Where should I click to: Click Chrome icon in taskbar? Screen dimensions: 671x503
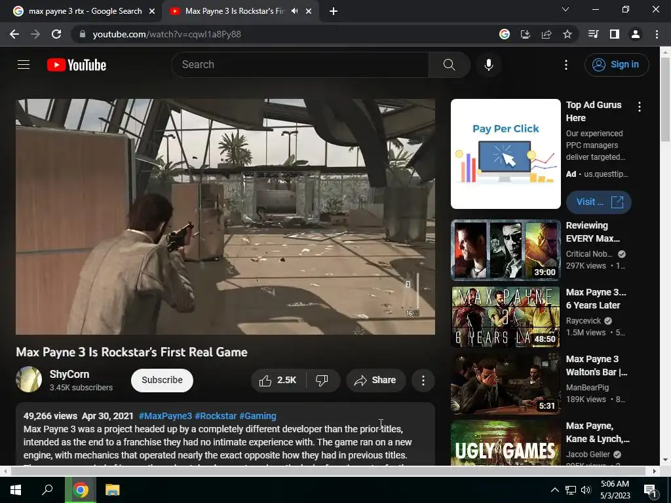tap(81, 490)
